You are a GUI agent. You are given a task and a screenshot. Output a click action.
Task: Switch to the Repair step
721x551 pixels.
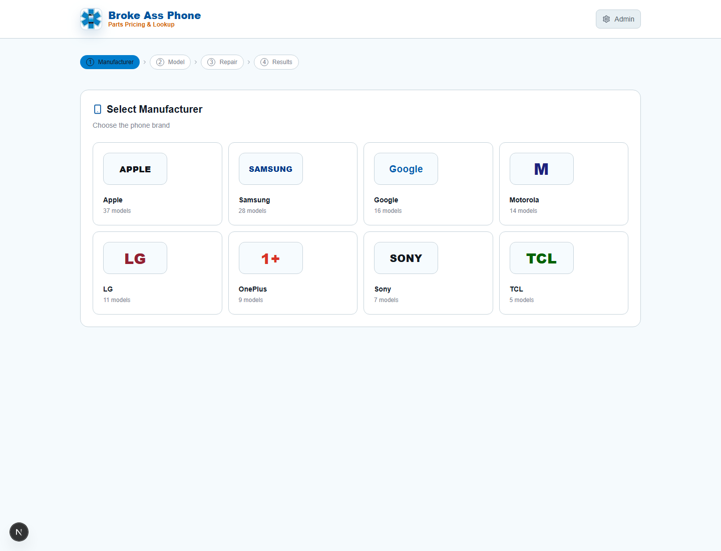pos(222,62)
